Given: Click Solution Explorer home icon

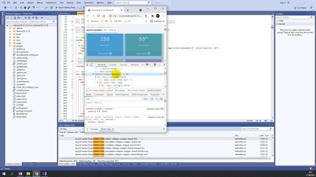Looking at the screenshot, I should [15, 18].
